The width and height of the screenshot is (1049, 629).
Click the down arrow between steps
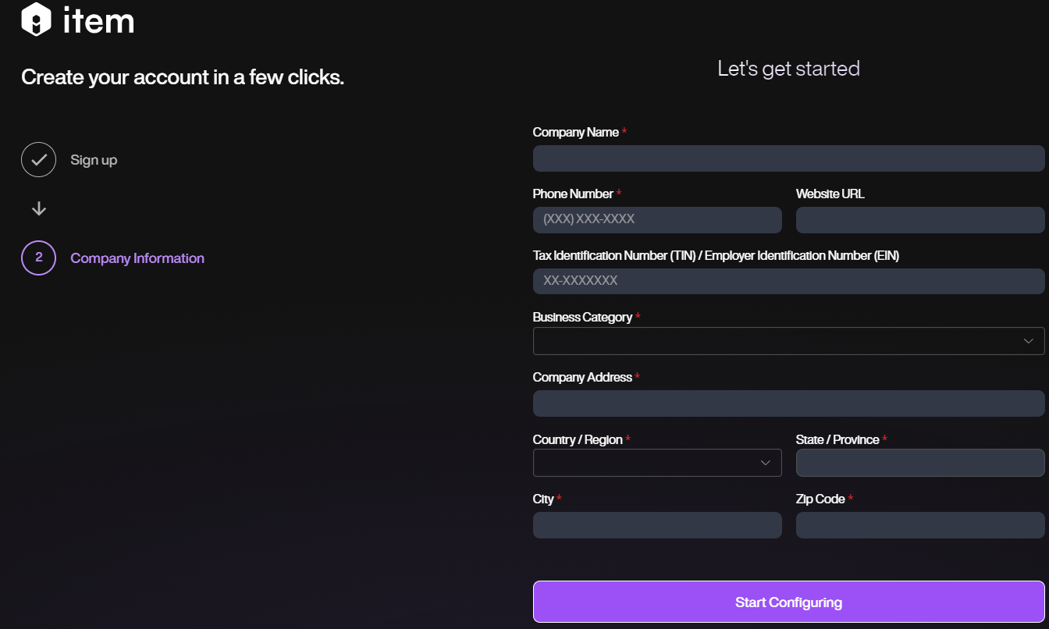tap(39, 209)
